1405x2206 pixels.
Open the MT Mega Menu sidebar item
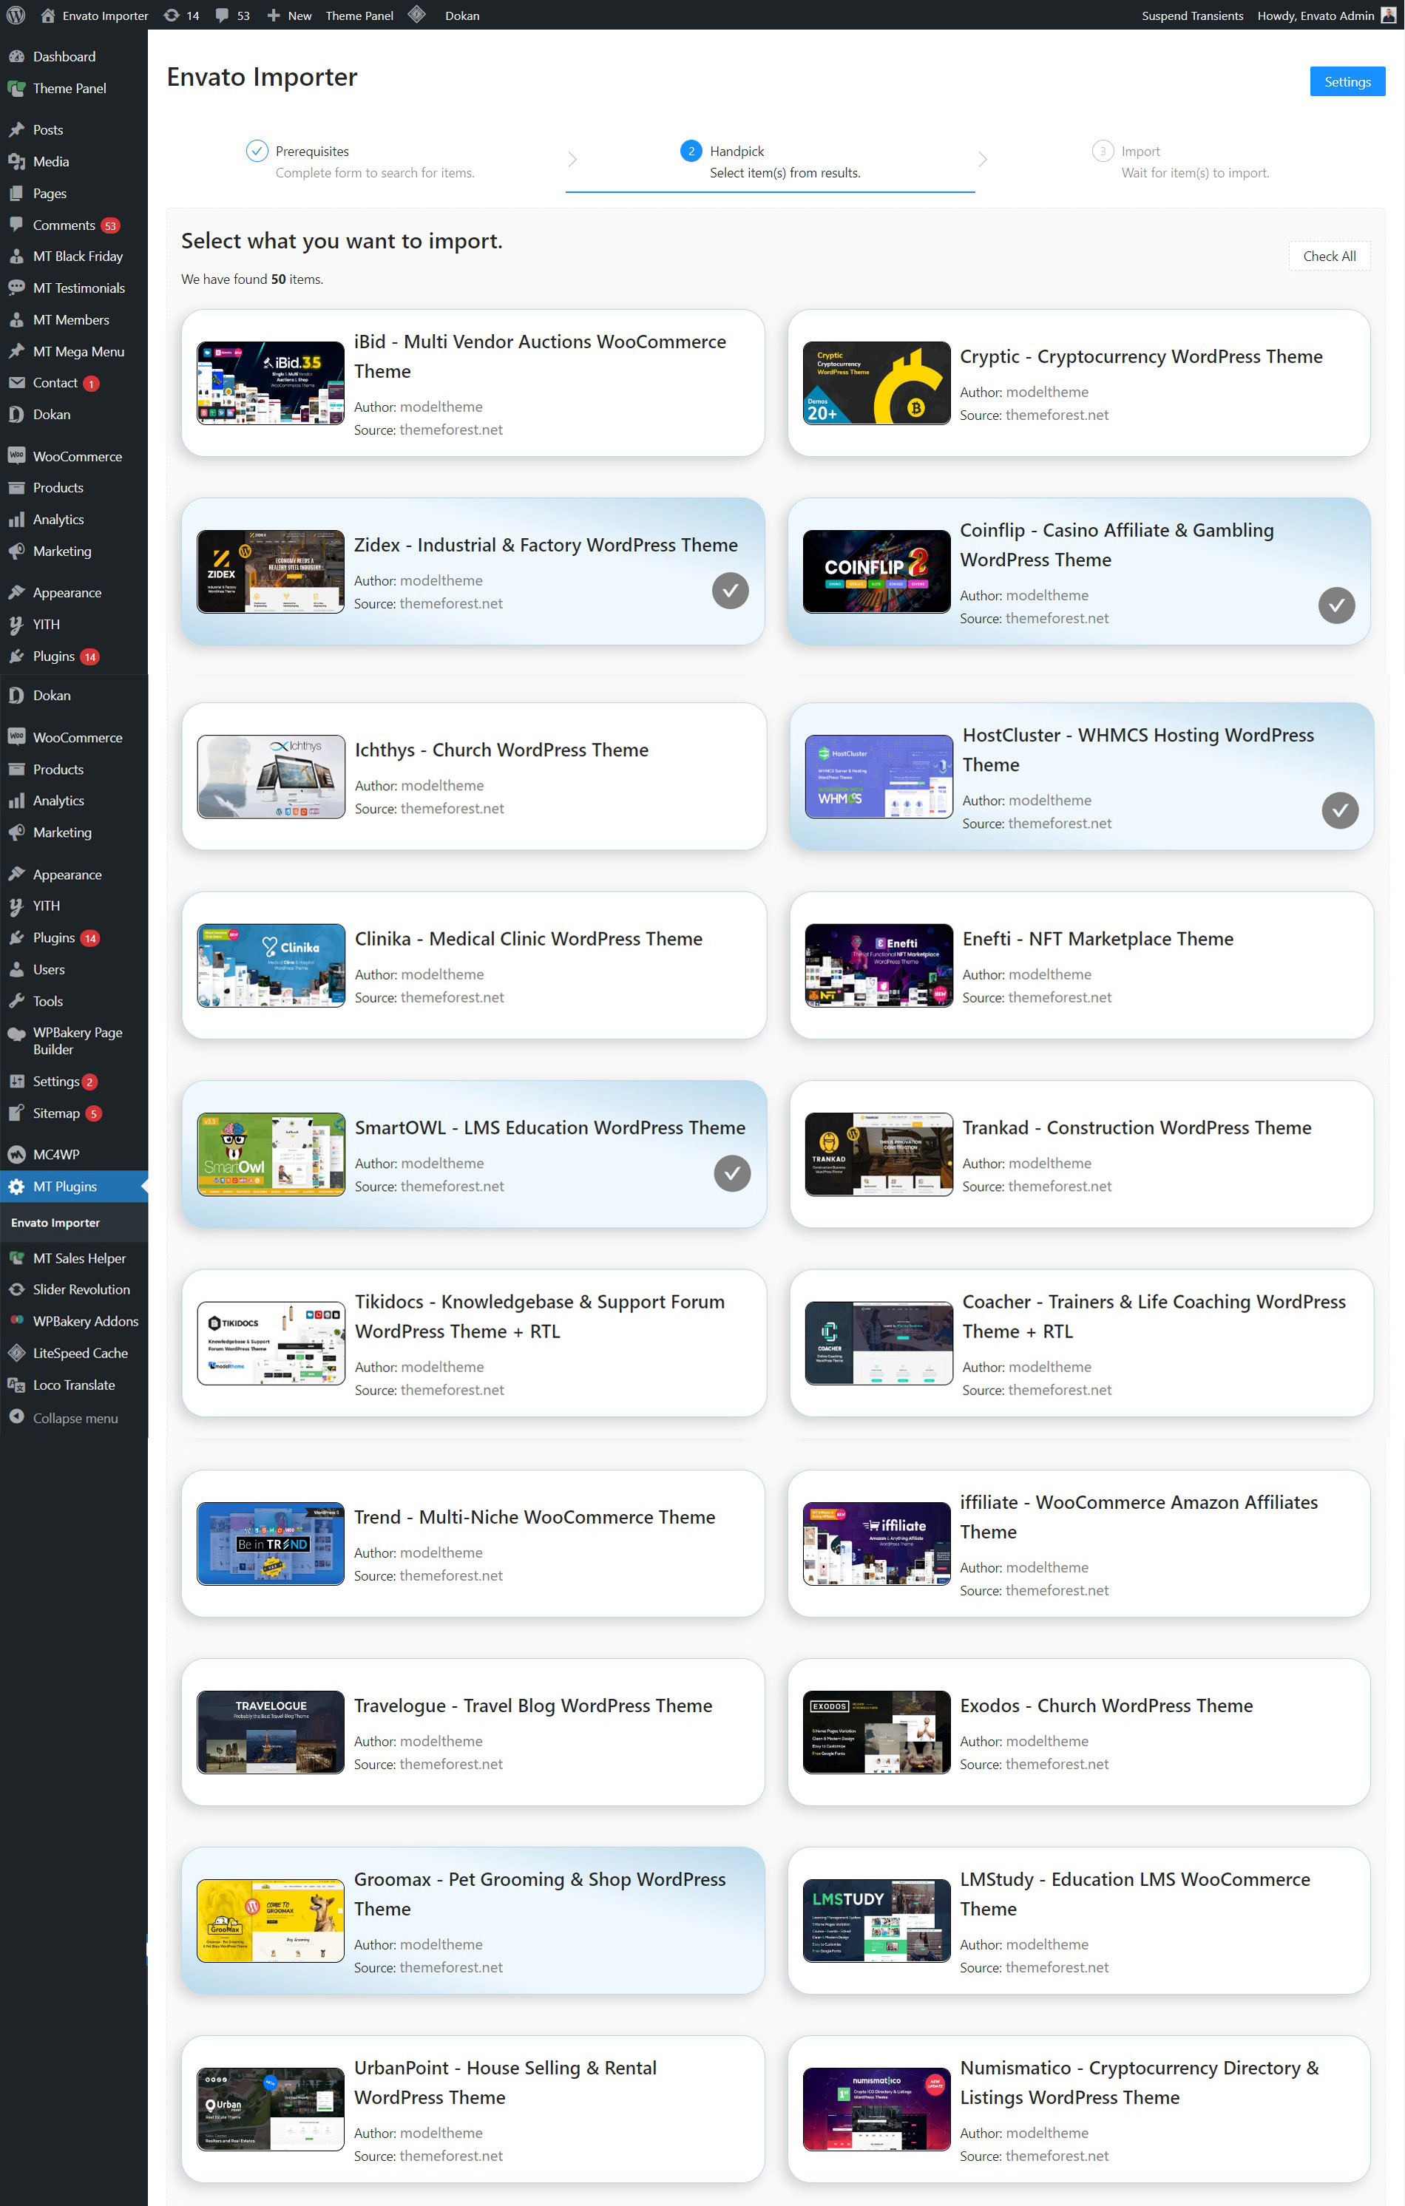coord(79,352)
